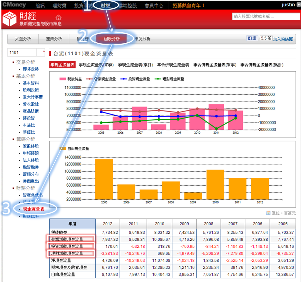The height and width of the screenshot is (282, 301).
Task: Switch to the 個股分析 tab
Action: (x=111, y=39)
